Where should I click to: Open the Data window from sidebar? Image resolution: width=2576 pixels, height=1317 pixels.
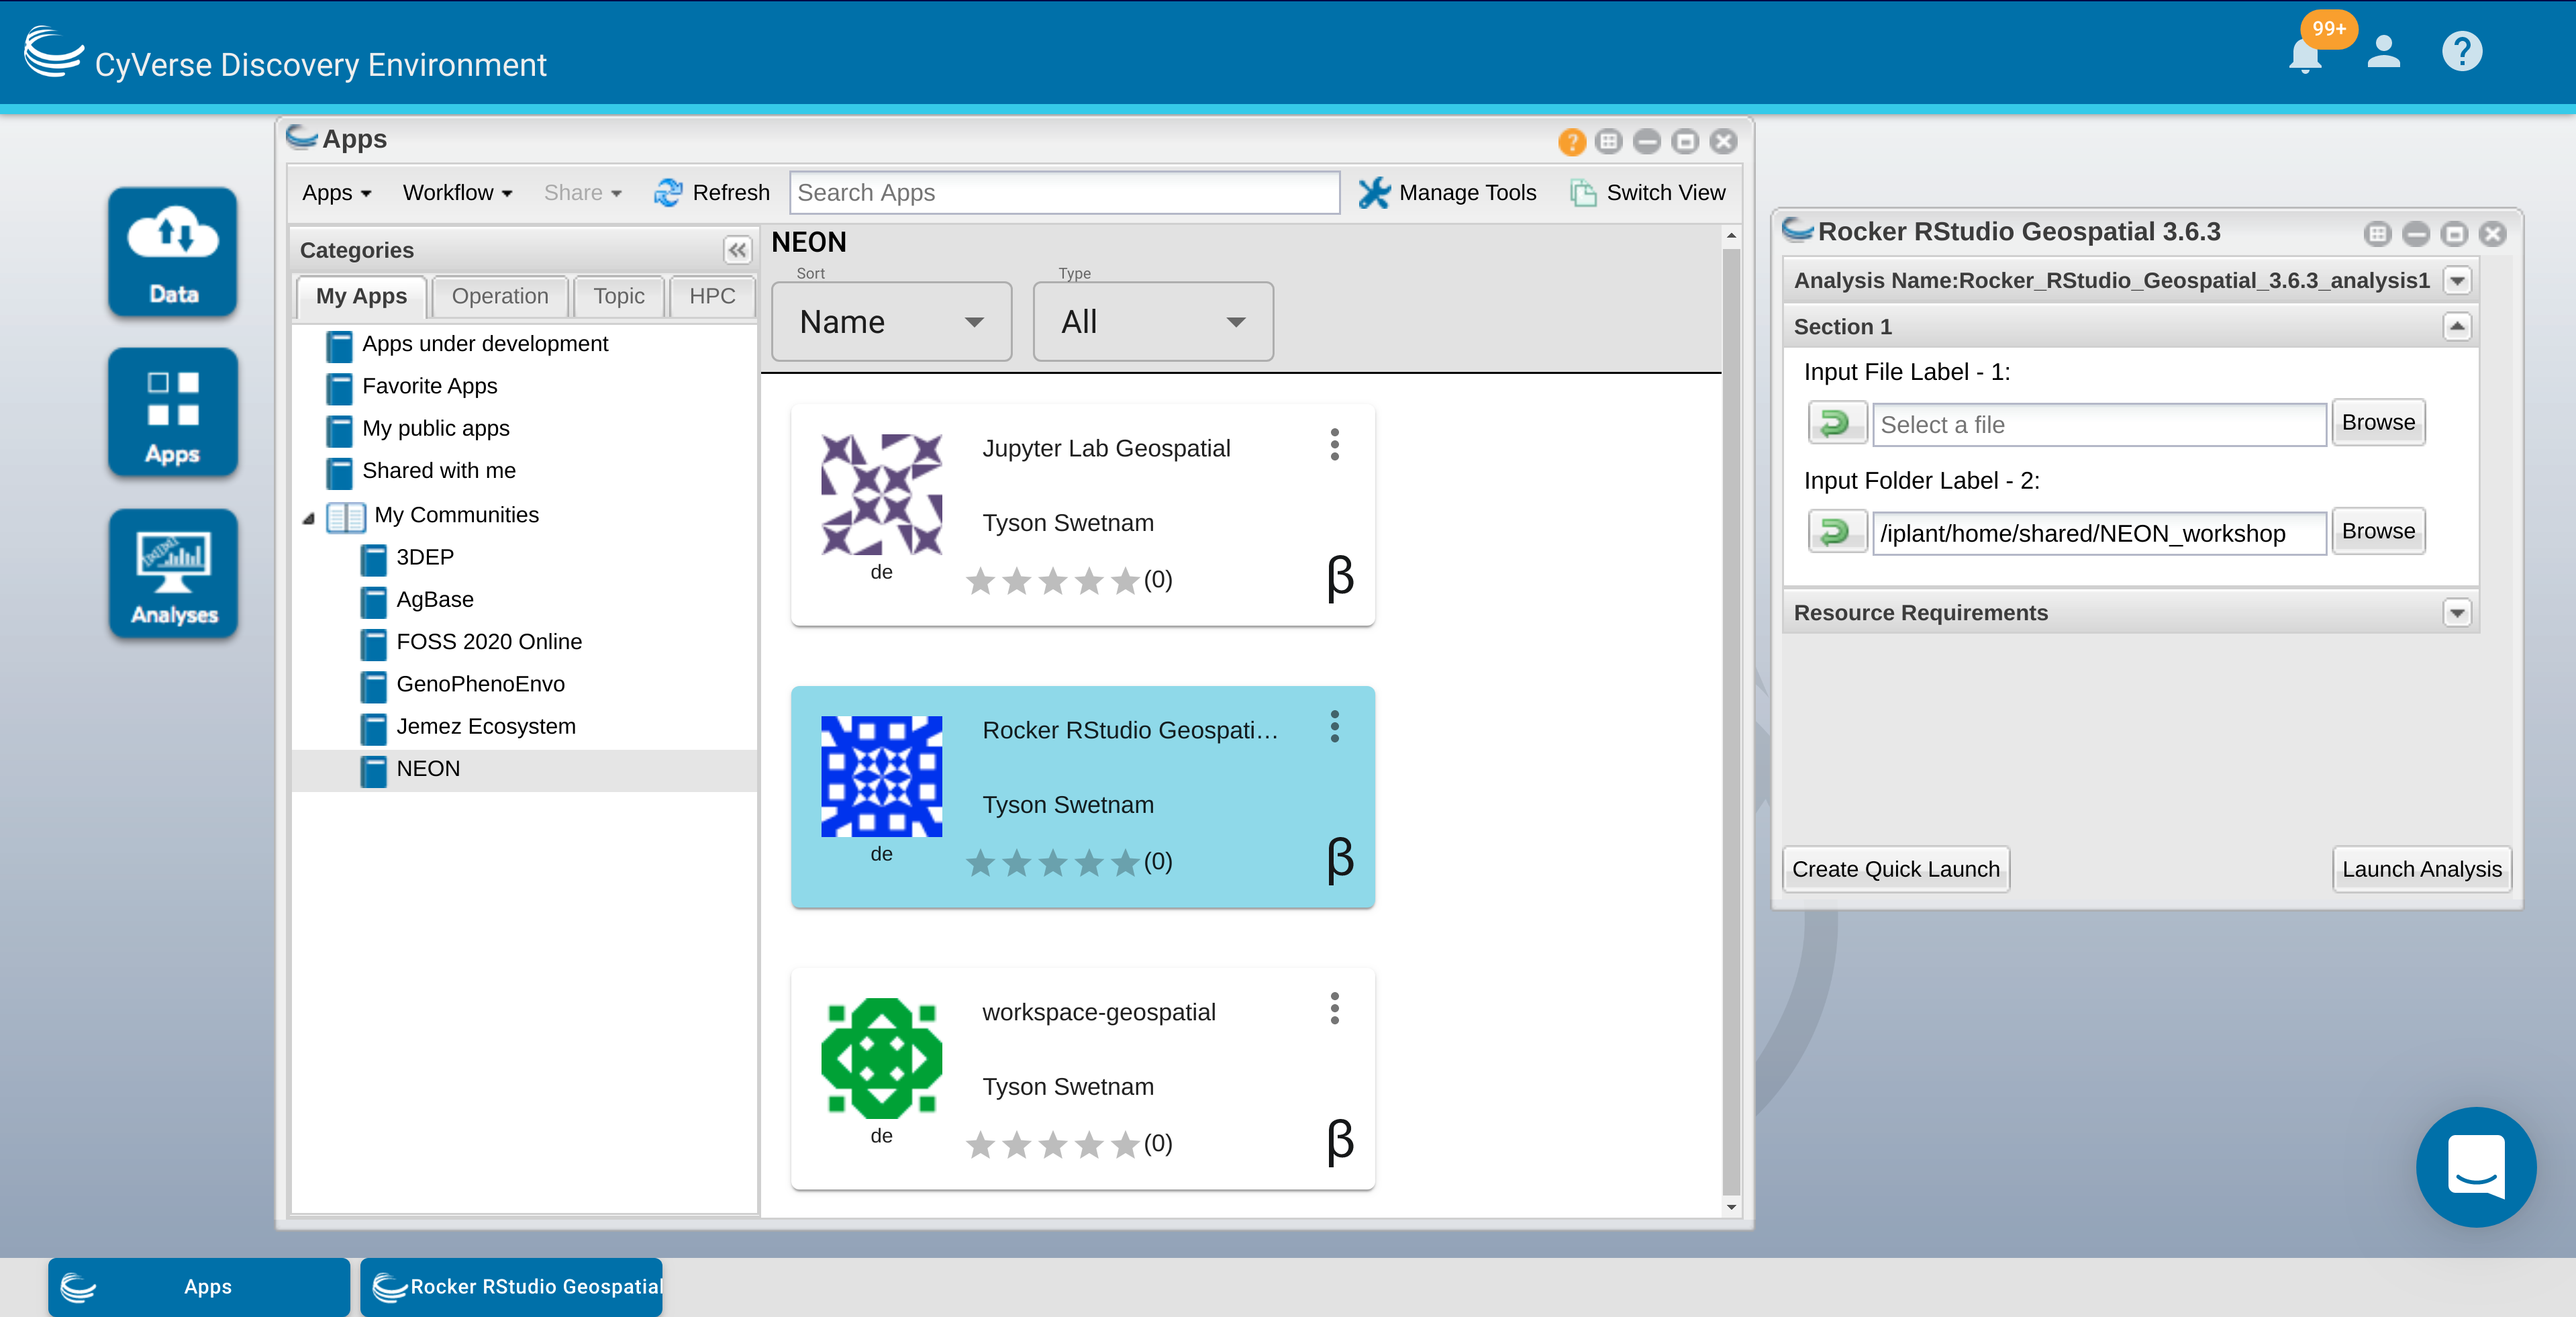click(x=173, y=251)
